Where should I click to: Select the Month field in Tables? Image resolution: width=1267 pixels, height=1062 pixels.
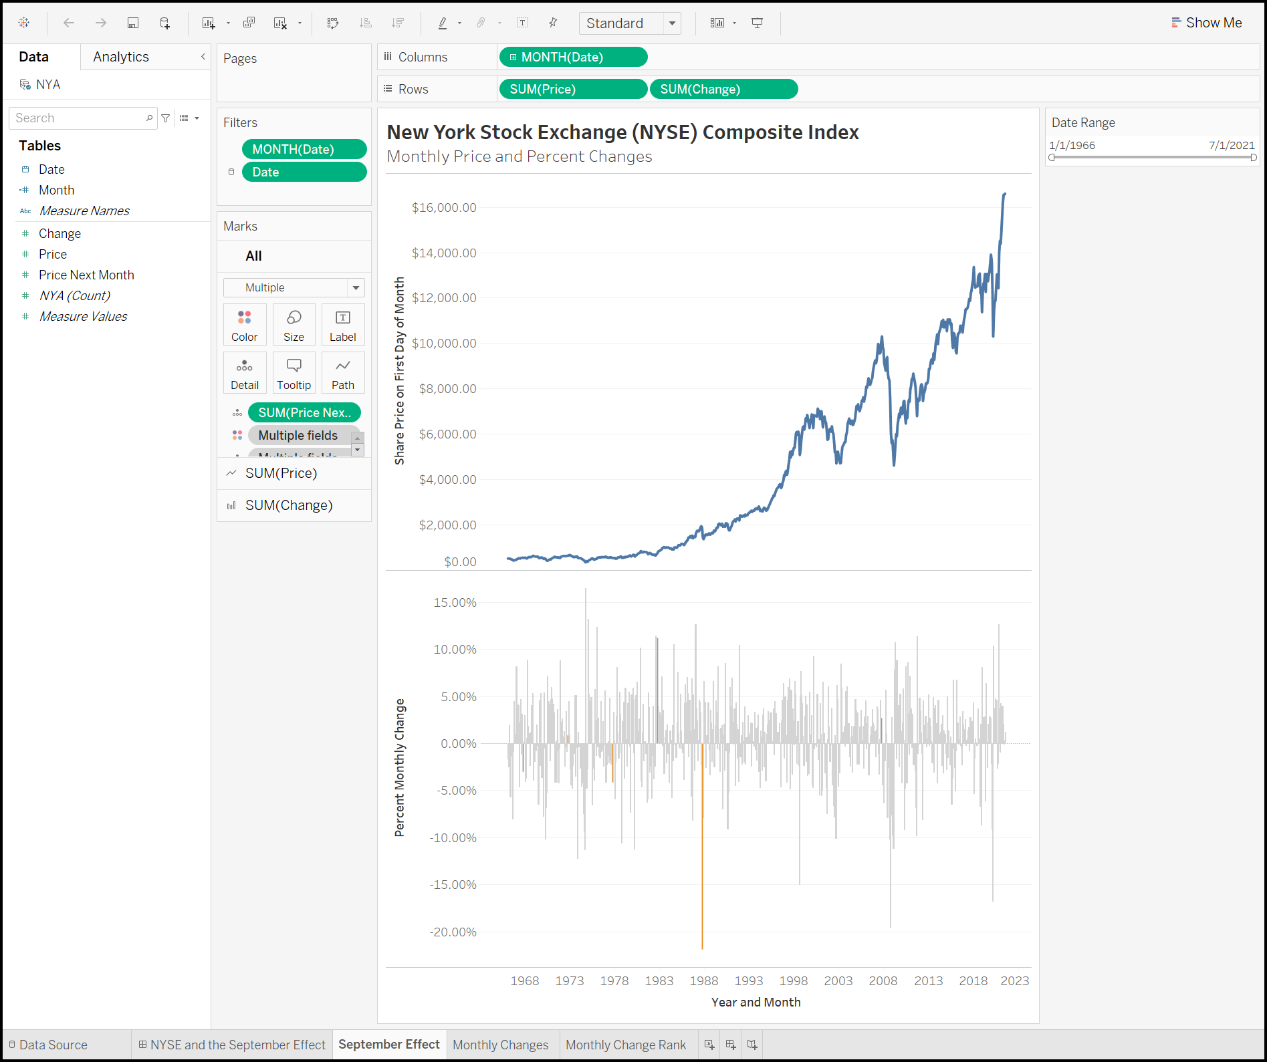pos(56,190)
